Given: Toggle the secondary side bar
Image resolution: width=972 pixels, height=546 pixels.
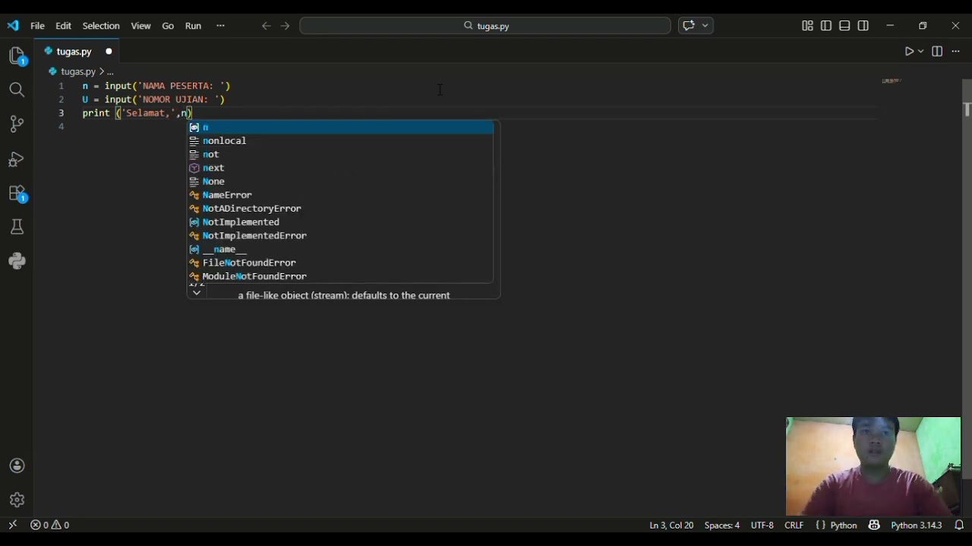Looking at the screenshot, I should [x=863, y=26].
